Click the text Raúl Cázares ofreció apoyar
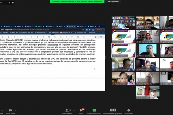 point(11,59)
